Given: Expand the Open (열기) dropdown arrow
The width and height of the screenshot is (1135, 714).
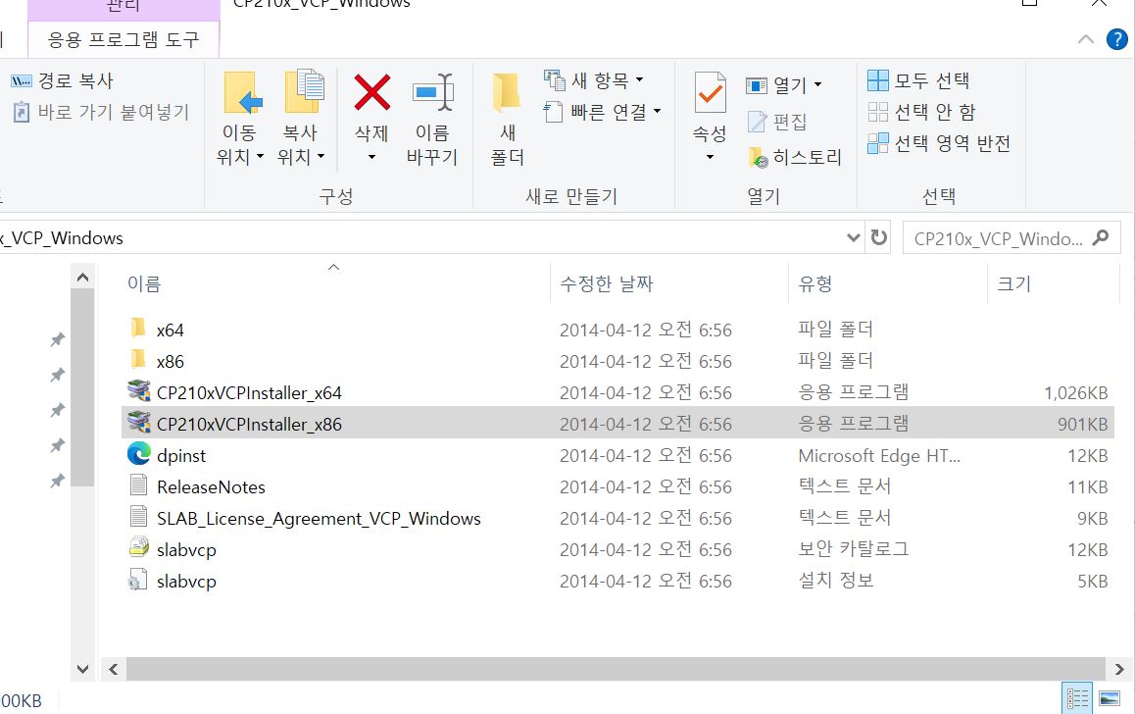Looking at the screenshot, I should point(818,85).
